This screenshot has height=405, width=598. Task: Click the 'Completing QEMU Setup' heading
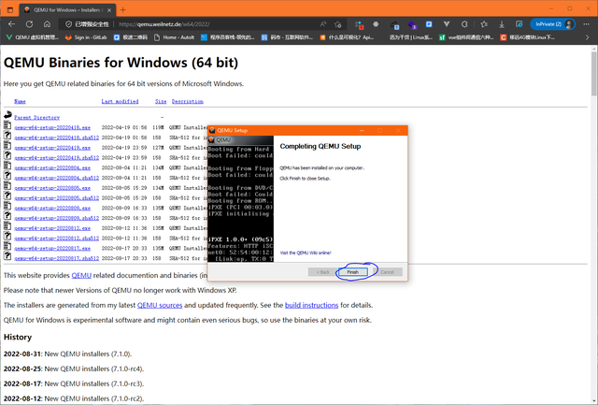[x=320, y=146]
